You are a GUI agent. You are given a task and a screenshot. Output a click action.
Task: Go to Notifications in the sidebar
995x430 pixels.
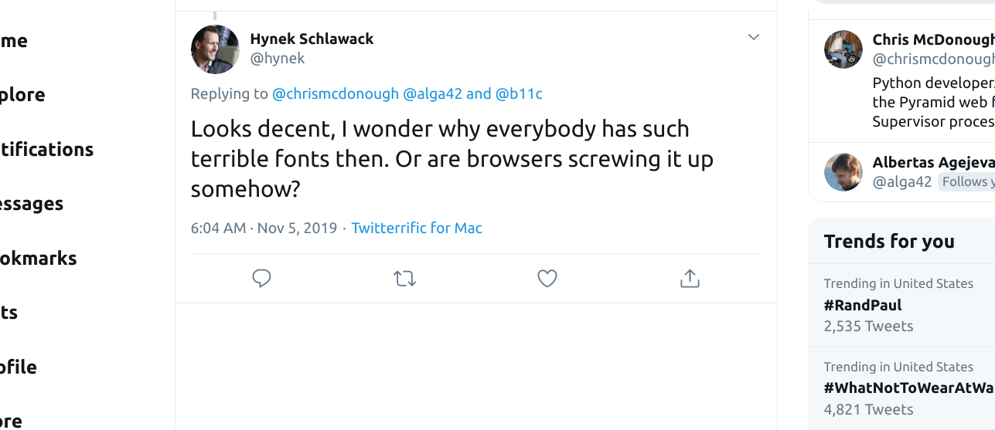click(46, 149)
